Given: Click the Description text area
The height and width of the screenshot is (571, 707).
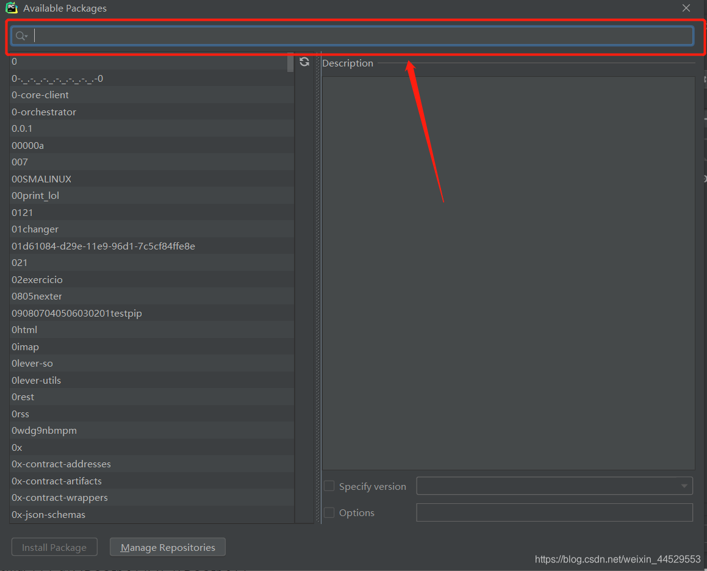Looking at the screenshot, I should coord(508,273).
